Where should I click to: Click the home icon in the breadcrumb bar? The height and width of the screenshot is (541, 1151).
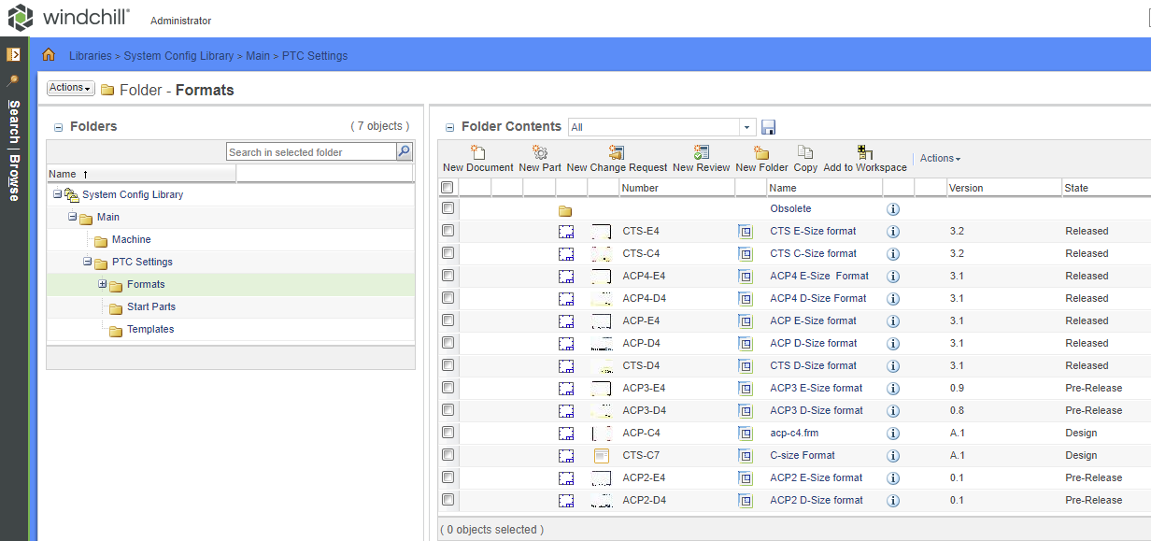(x=49, y=55)
